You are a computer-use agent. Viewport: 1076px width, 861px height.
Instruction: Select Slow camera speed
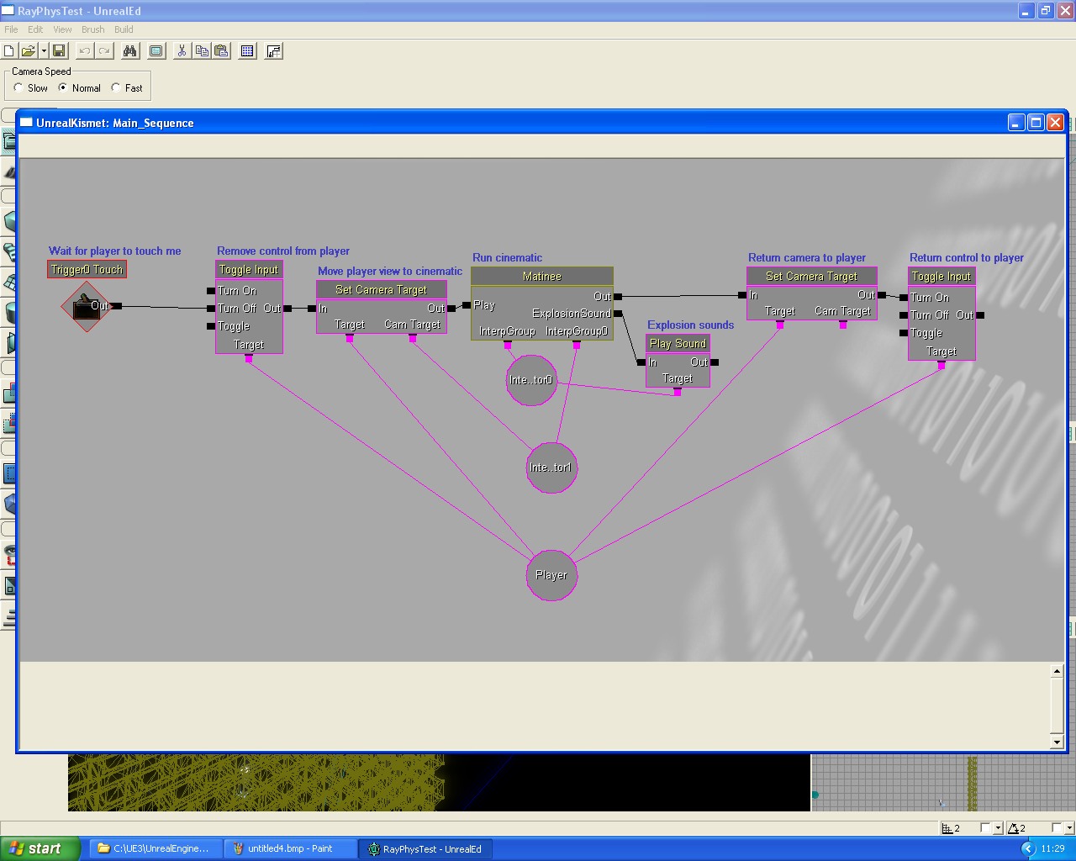coord(19,87)
